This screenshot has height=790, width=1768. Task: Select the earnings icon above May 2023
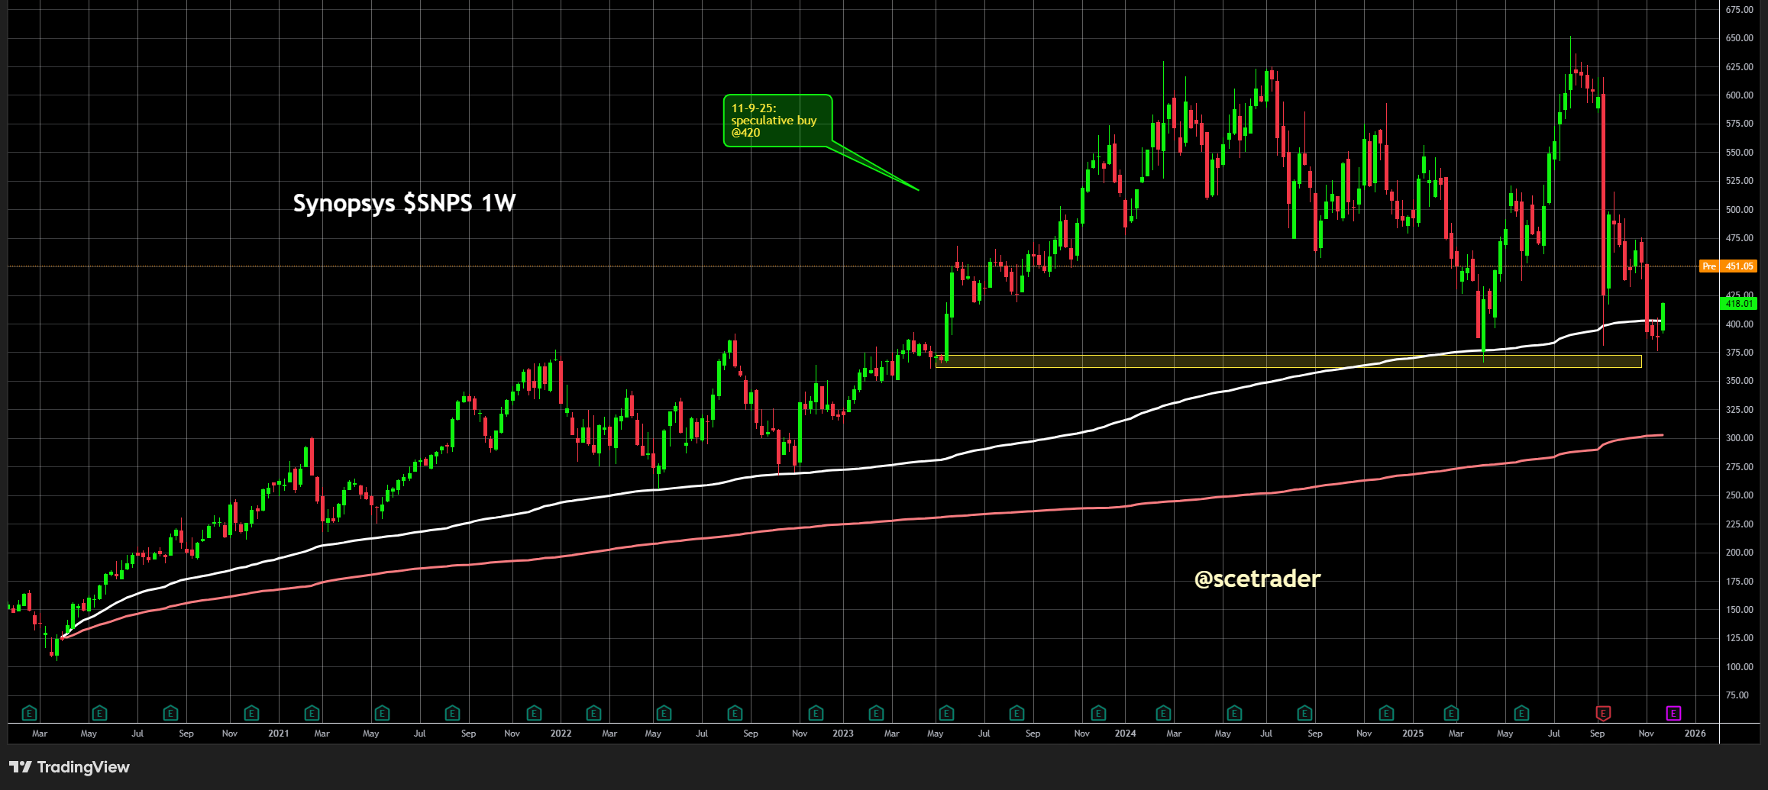pos(946,714)
